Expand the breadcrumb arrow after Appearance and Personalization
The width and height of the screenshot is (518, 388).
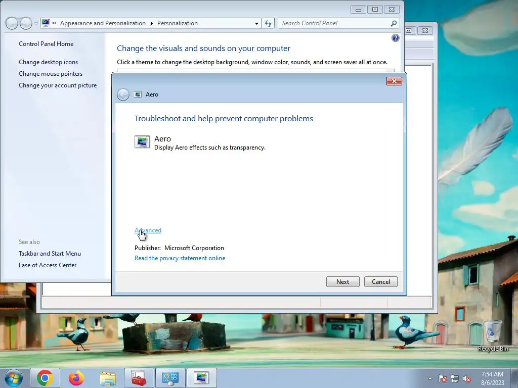click(x=151, y=23)
